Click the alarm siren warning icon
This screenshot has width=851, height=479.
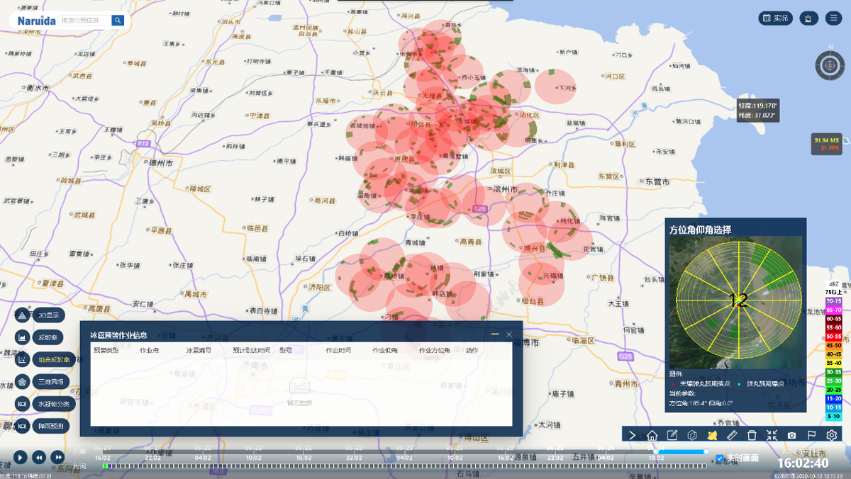coord(809,18)
